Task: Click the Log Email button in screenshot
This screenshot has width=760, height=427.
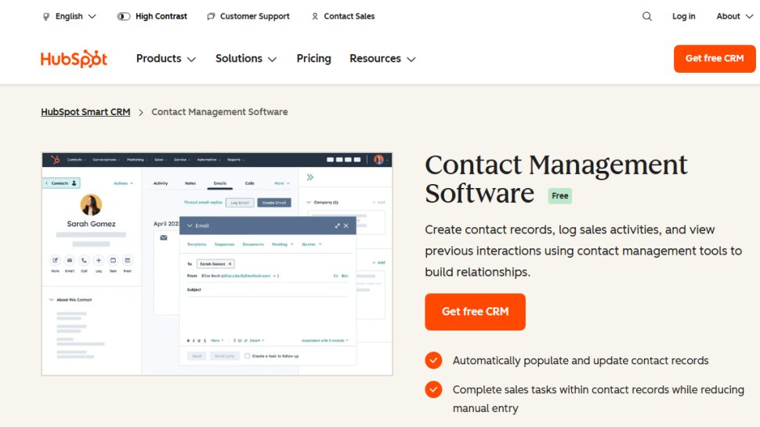Action: (x=240, y=203)
